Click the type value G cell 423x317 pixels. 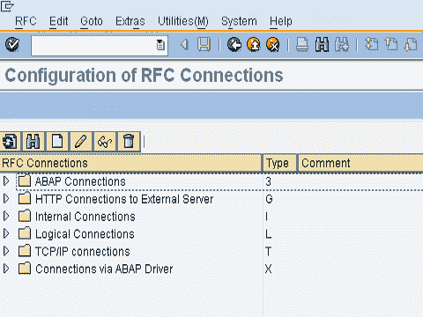[269, 199]
